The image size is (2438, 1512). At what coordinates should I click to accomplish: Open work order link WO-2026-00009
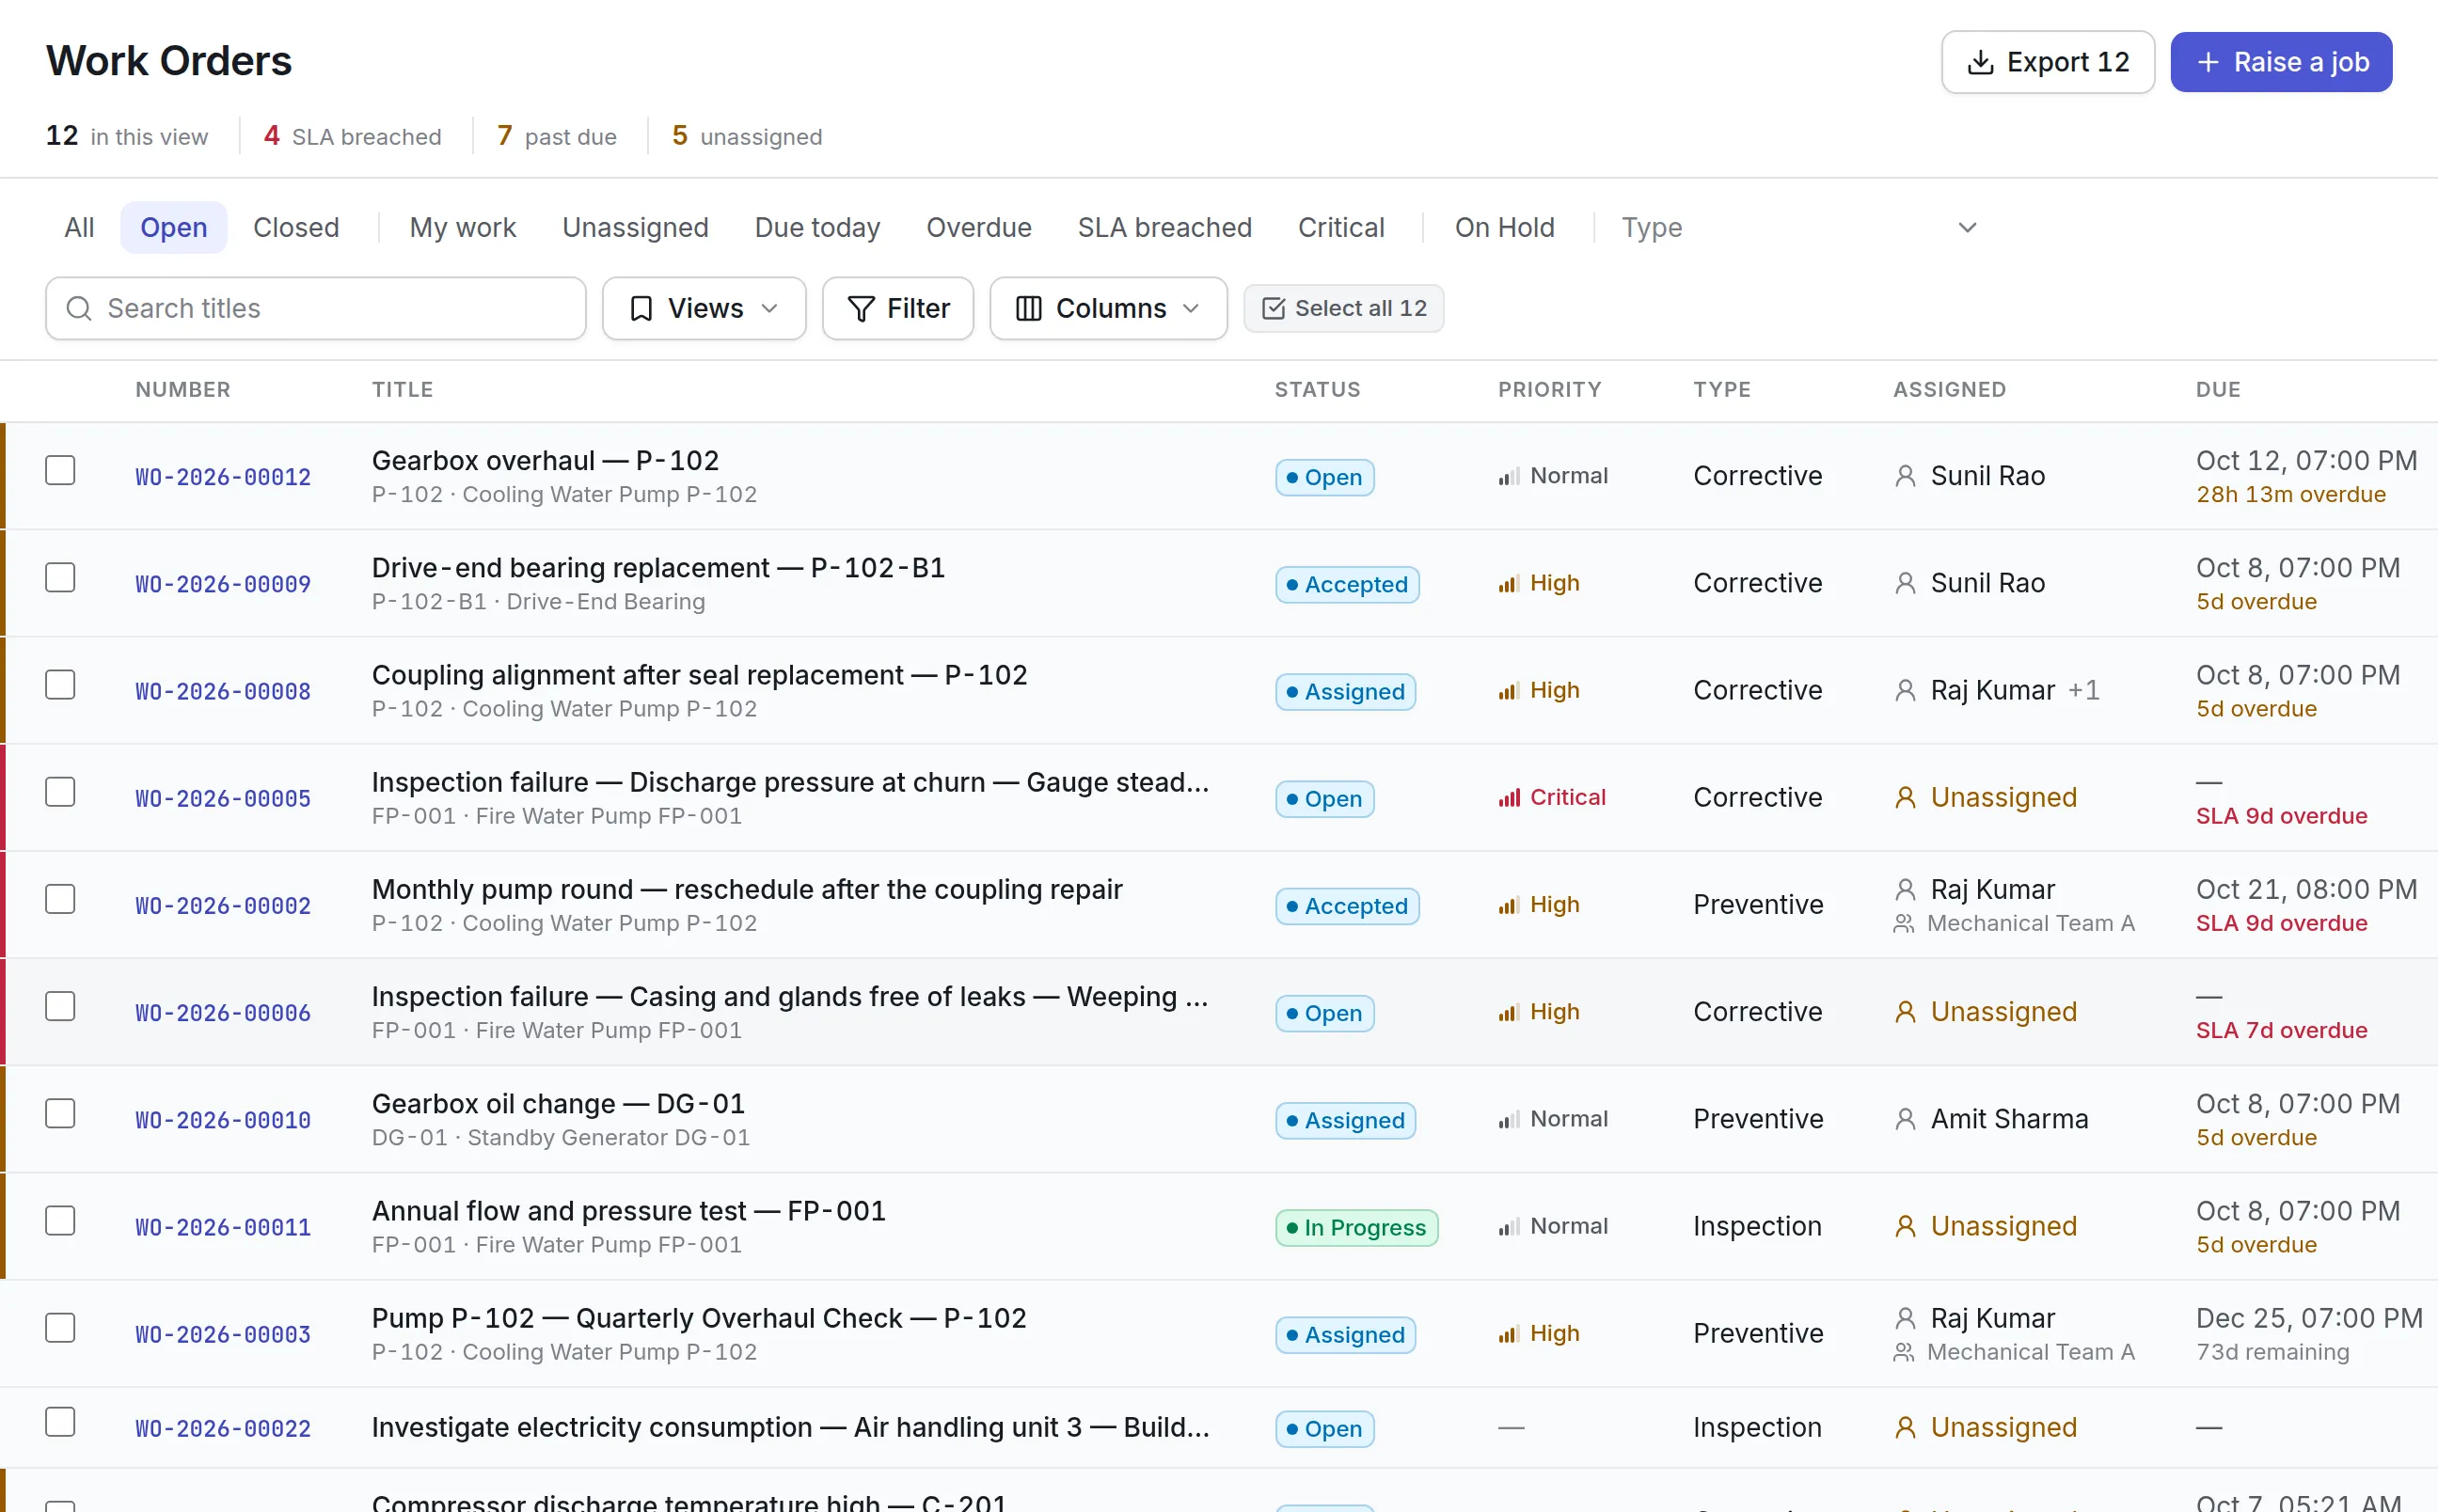pyautogui.click(x=223, y=584)
